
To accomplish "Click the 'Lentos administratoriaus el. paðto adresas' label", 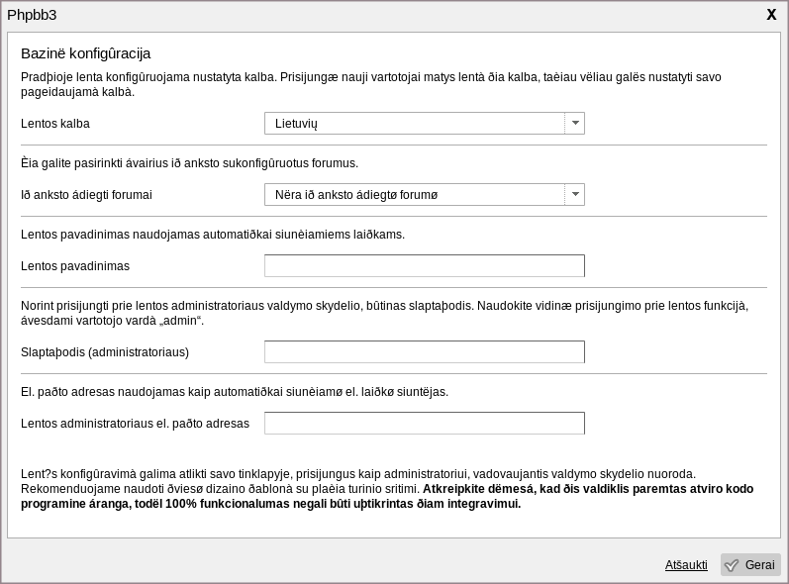I will [135, 424].
